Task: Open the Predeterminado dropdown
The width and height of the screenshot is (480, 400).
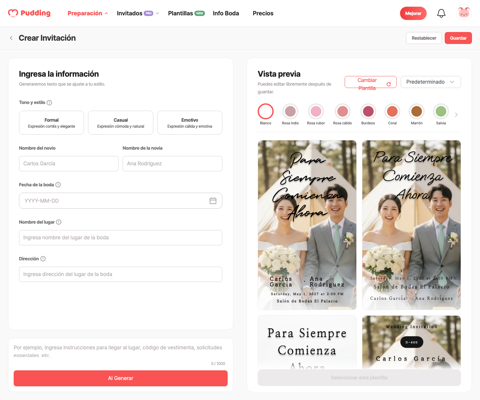Action: point(431,82)
